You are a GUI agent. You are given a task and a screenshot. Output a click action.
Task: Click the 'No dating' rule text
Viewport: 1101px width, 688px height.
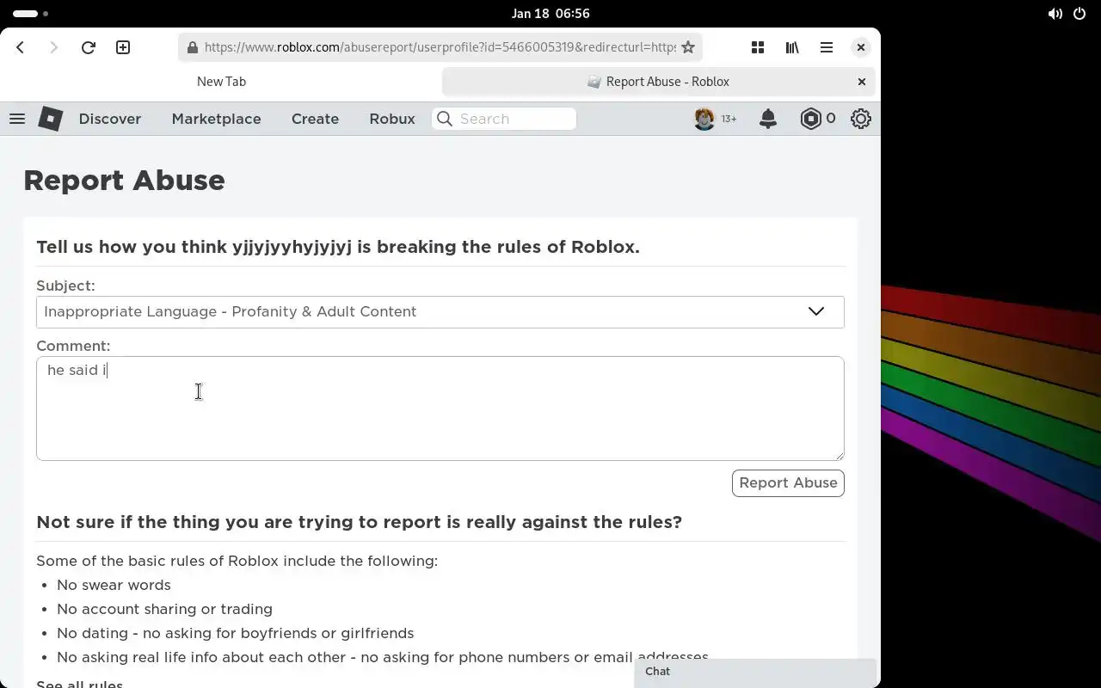(x=235, y=633)
